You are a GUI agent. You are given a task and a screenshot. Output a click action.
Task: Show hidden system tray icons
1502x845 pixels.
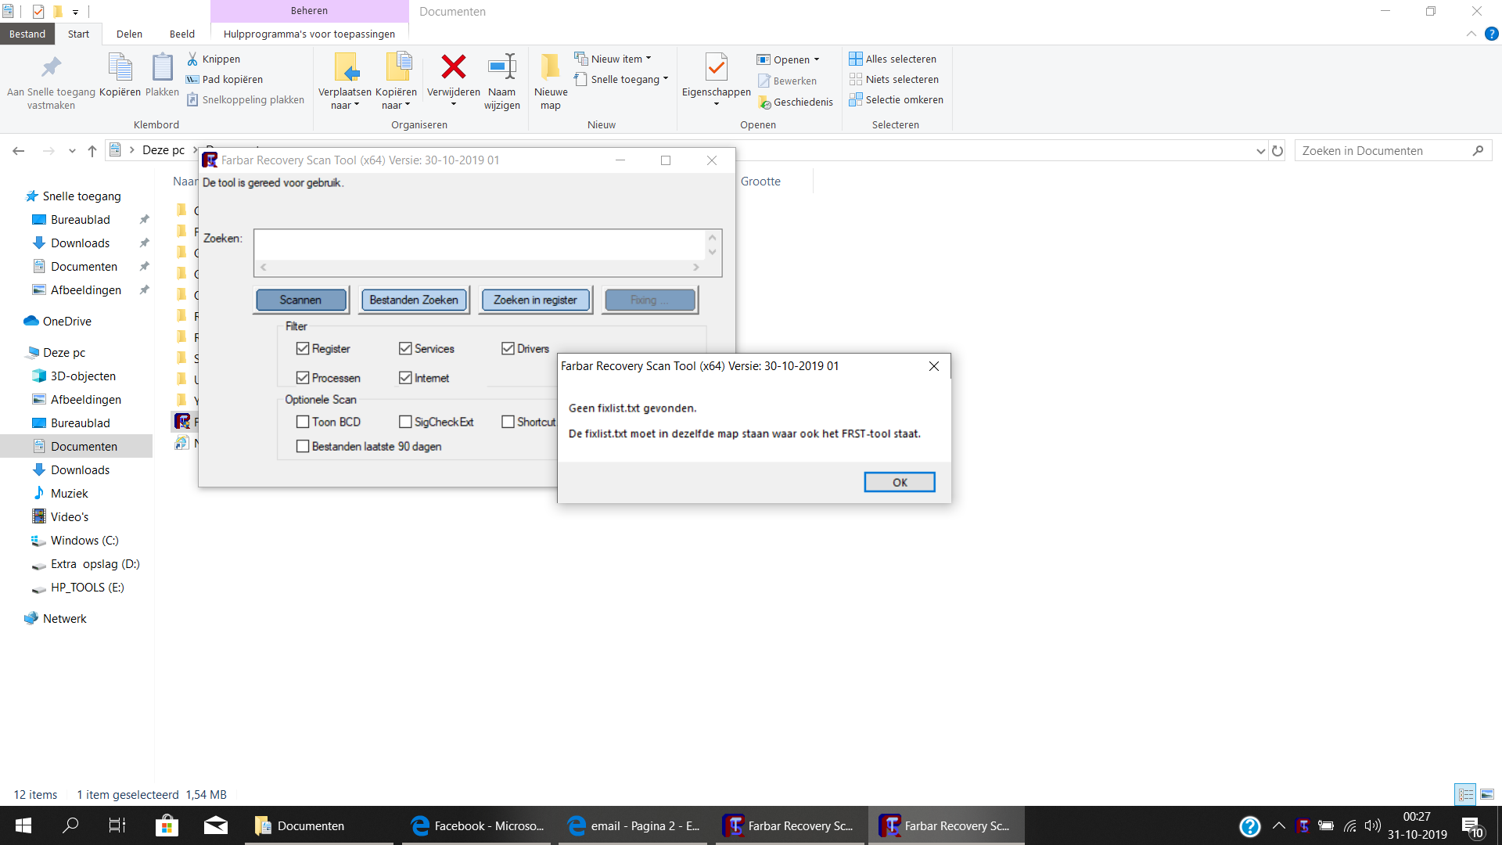tap(1279, 825)
